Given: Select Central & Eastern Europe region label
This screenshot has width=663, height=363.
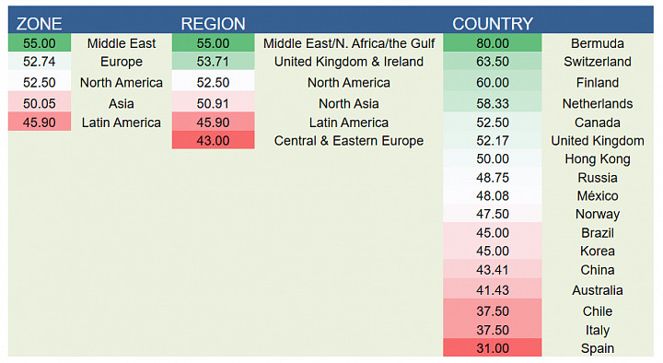Looking at the screenshot, I should tap(349, 141).
